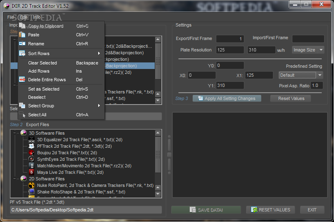334x222 pixels.
Task: Click the Boujou icon
Action: click(x=32, y=153)
